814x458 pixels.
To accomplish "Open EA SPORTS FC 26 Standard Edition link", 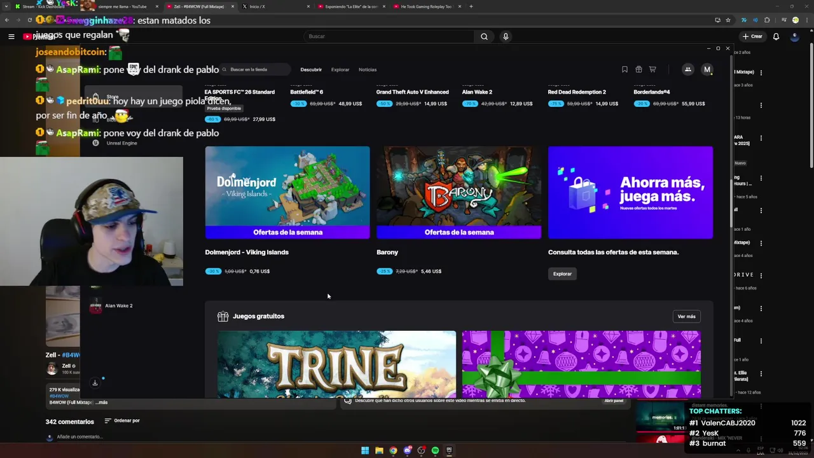I will 240,95.
